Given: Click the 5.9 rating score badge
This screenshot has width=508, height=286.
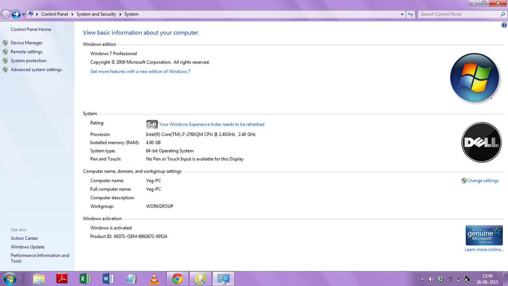Looking at the screenshot, I should pyautogui.click(x=152, y=124).
